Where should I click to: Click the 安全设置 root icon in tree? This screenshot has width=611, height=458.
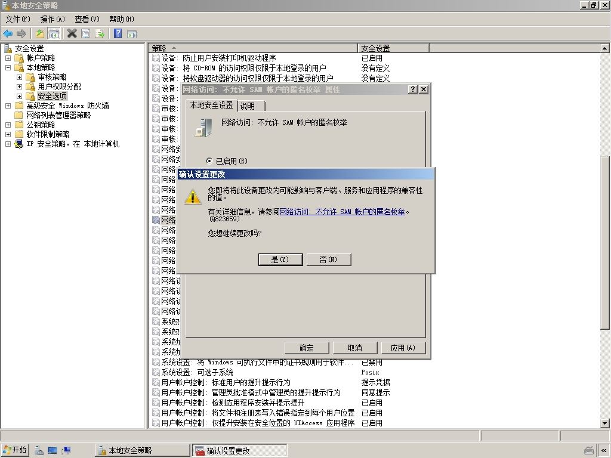point(8,48)
